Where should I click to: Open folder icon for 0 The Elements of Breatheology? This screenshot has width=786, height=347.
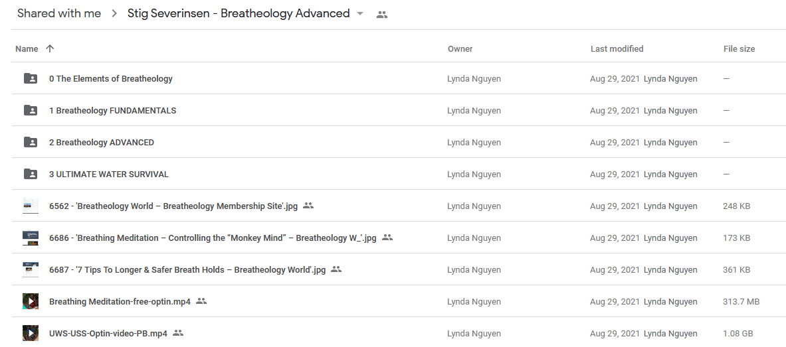click(31, 78)
